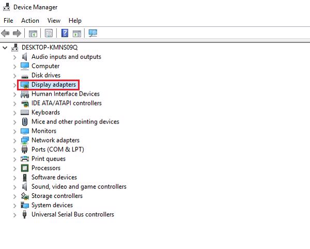Click the Processors chip icon
This screenshot has width=310, height=249.
tap(25, 168)
